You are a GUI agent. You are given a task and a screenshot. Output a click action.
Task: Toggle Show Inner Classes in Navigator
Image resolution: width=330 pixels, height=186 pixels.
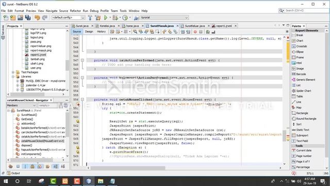click(40, 166)
